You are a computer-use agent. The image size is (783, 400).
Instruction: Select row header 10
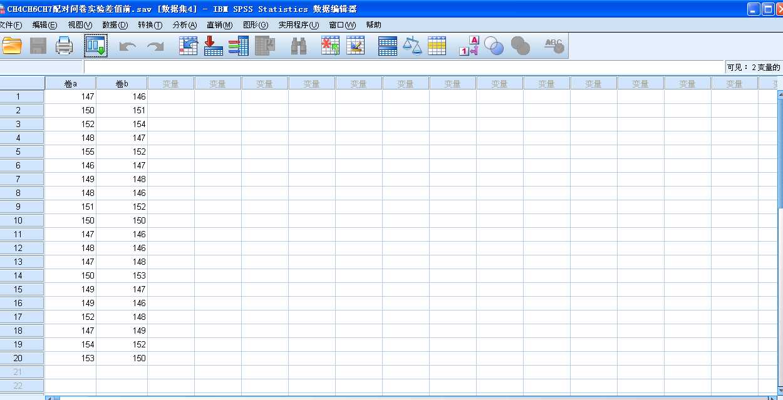(22, 220)
